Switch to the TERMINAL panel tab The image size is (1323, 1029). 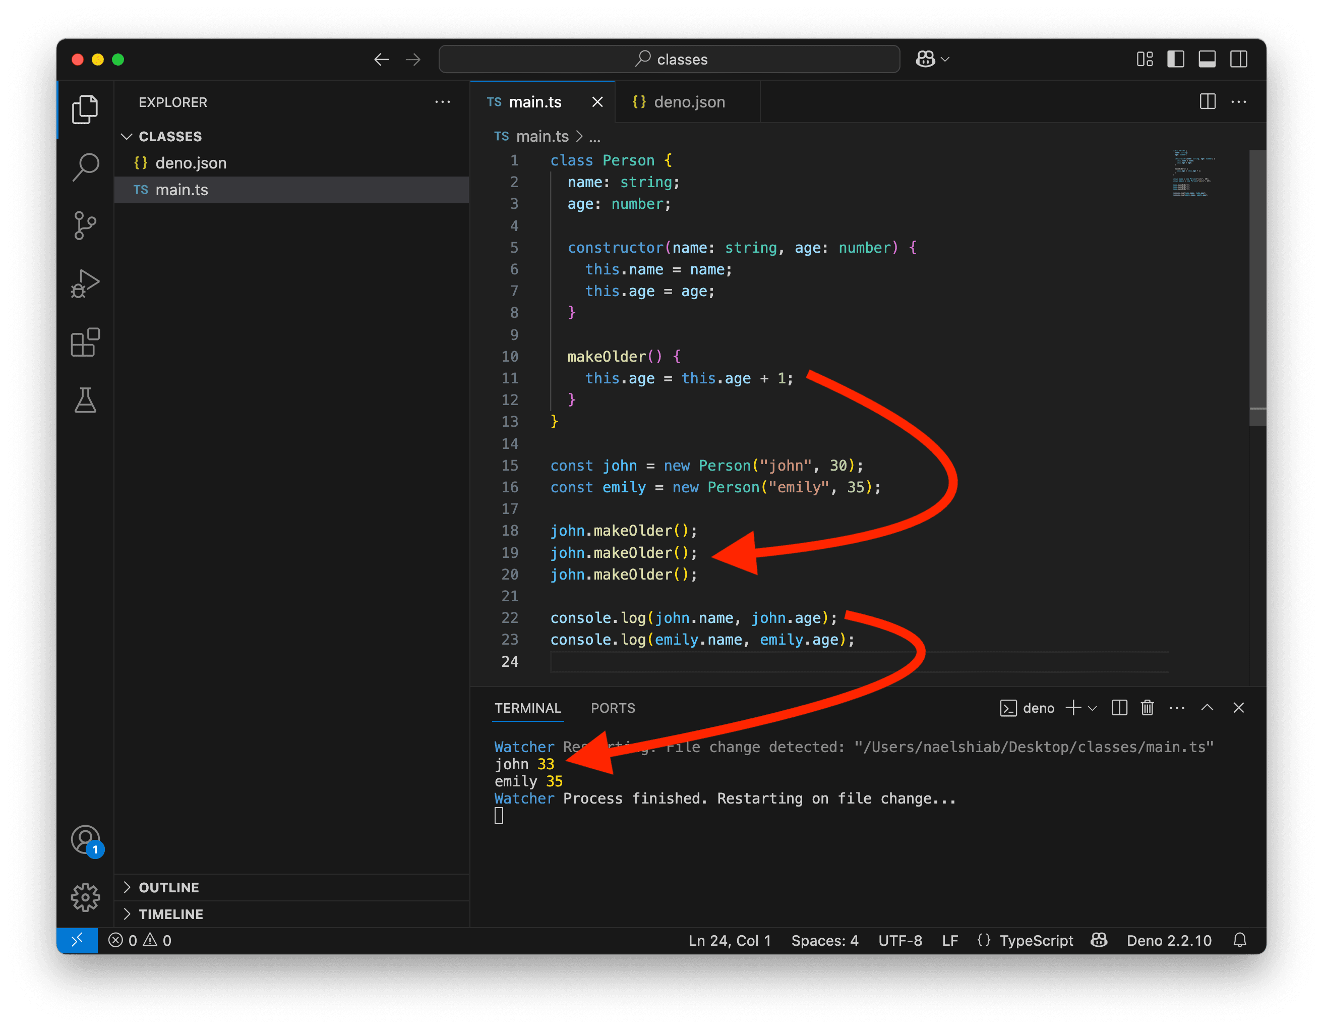(527, 708)
